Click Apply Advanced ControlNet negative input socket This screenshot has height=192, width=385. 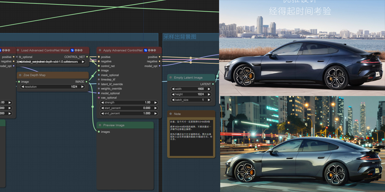tap(99, 61)
